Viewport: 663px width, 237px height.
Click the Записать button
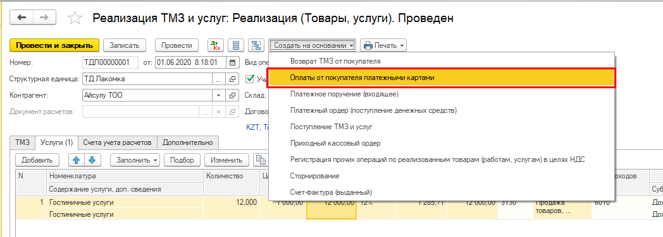click(125, 45)
